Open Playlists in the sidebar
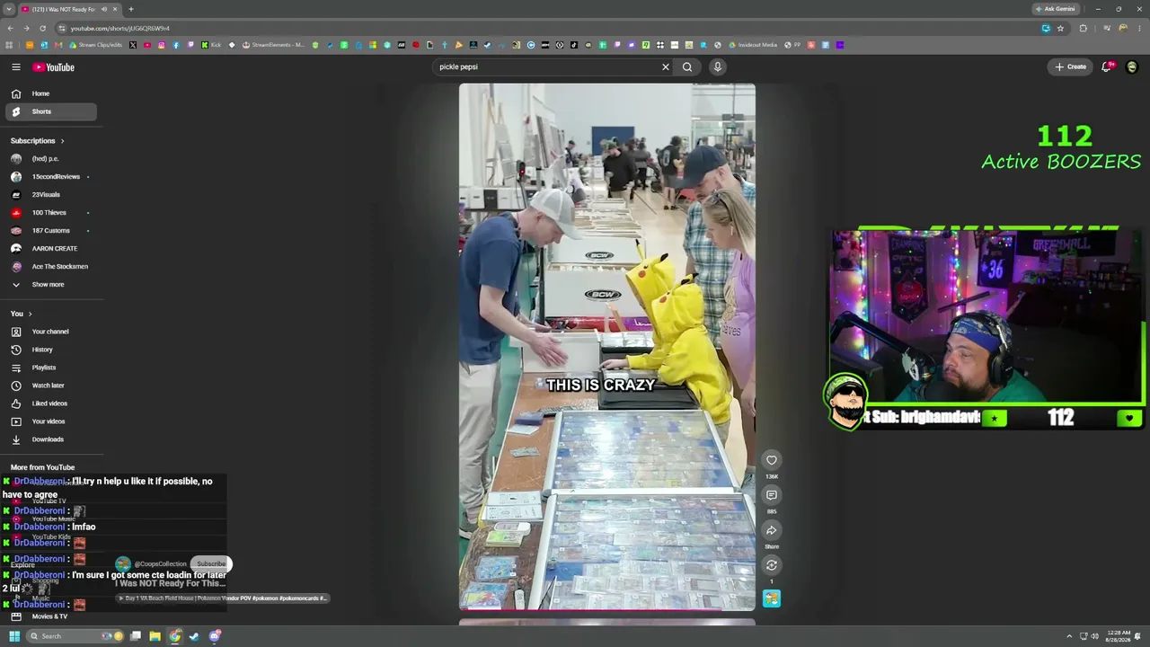 pyautogui.click(x=50, y=368)
